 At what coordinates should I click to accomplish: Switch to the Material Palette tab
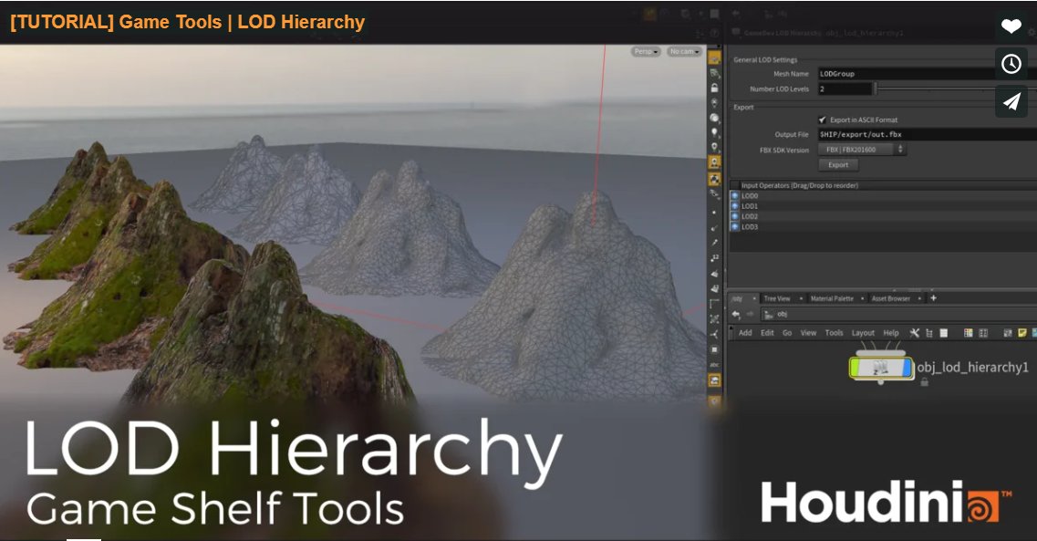coord(831,299)
